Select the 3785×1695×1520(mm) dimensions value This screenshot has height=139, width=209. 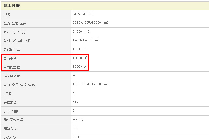point(90,23)
